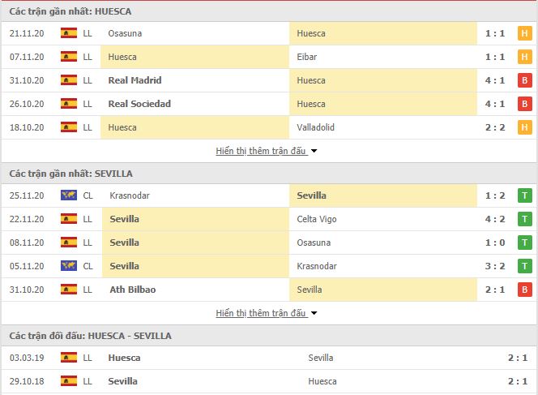Click team name Real Madrid
Viewport: 538px width, 395px height.
click(x=134, y=80)
